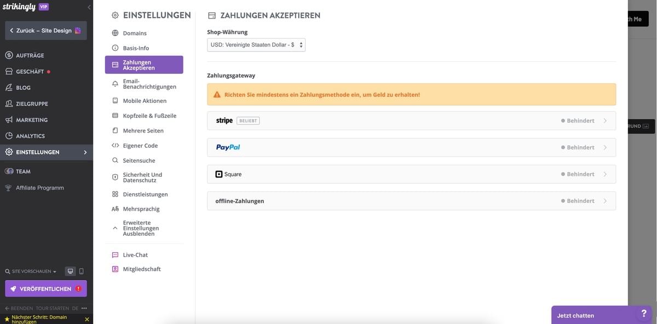
Task: Click the PayPal logo in the gateway list
Action: 227,147
